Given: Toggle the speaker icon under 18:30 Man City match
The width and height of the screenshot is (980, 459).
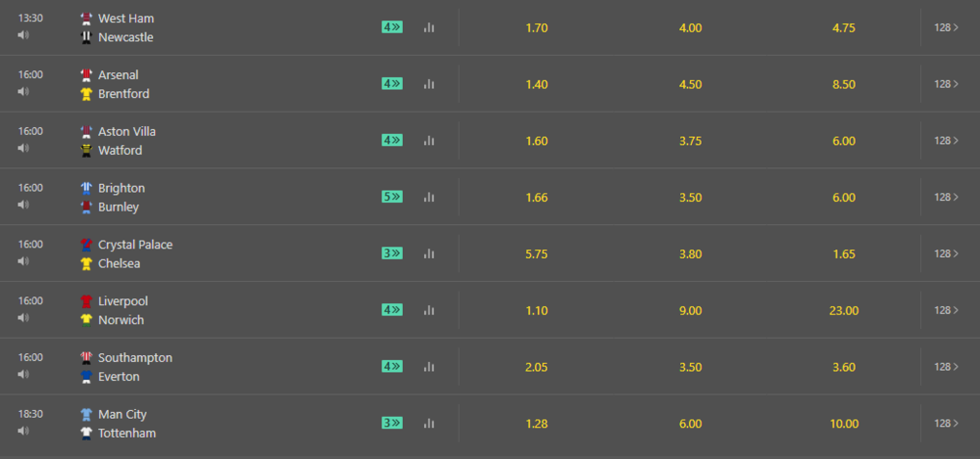Looking at the screenshot, I should (x=24, y=431).
